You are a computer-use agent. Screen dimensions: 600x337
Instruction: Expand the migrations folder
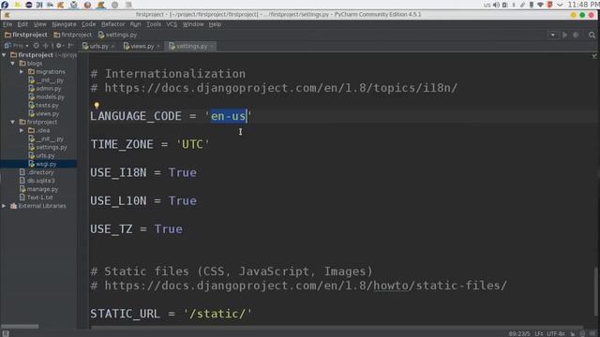coord(22,72)
